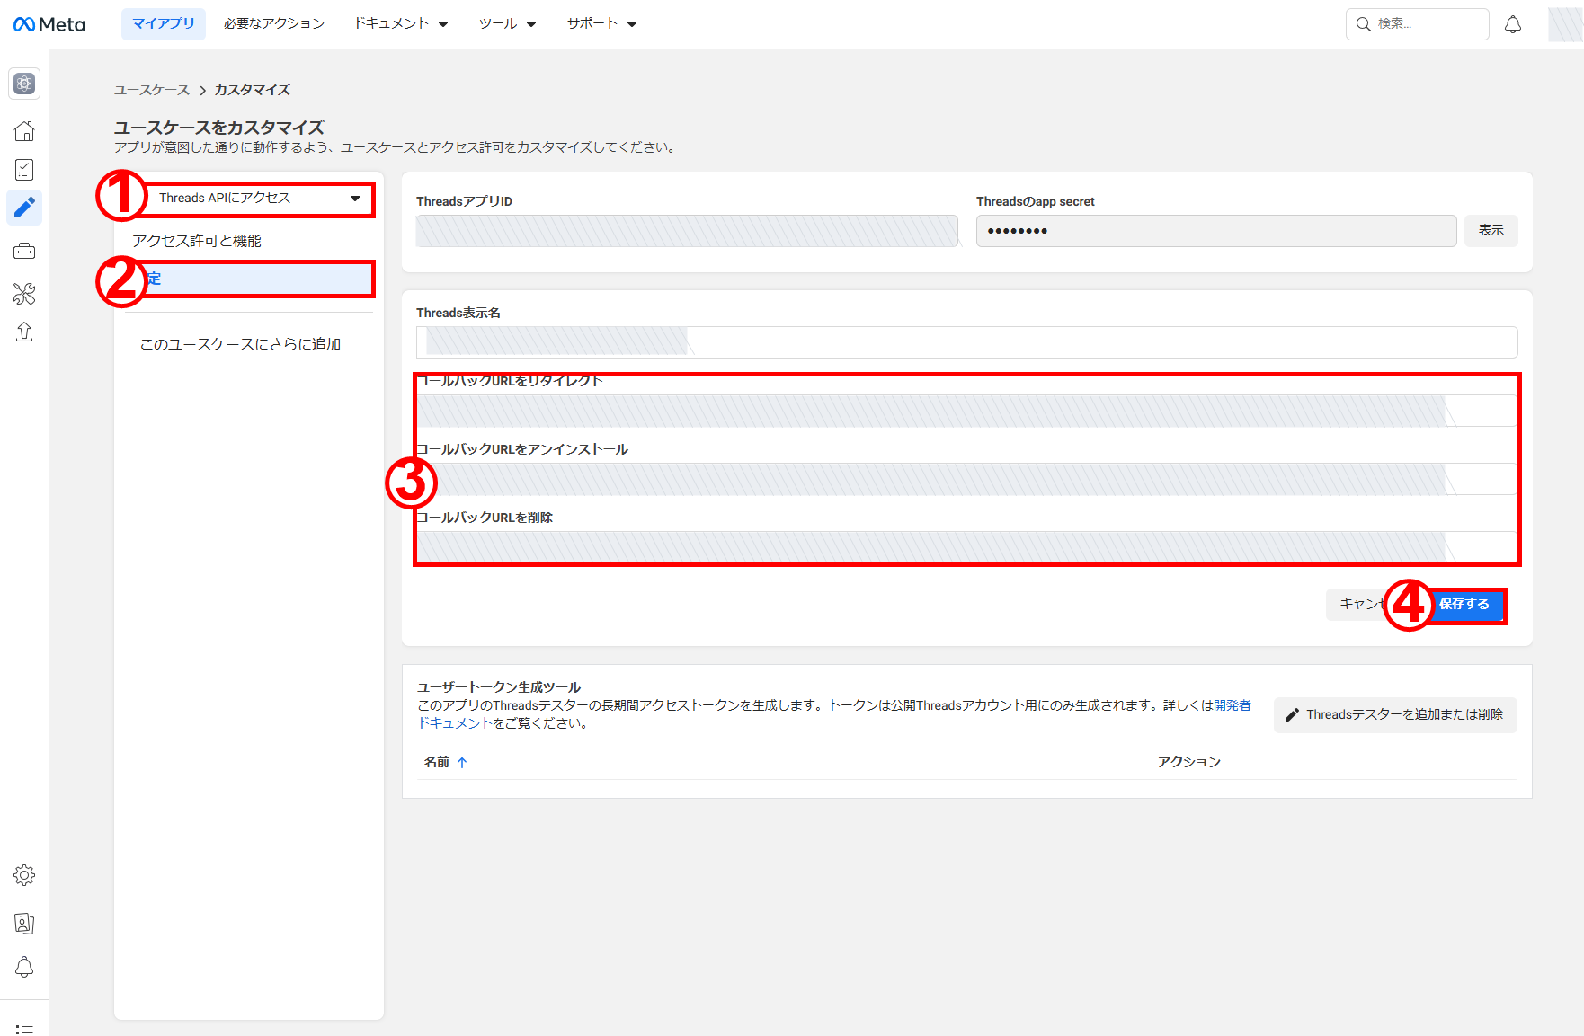Click the 検索 search field
Screen dimensions: 1584x1036
pos(1418,24)
